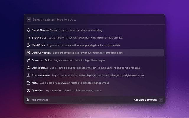189x118 pixels.
Task: Click the Note document icon
Action: point(29,83)
